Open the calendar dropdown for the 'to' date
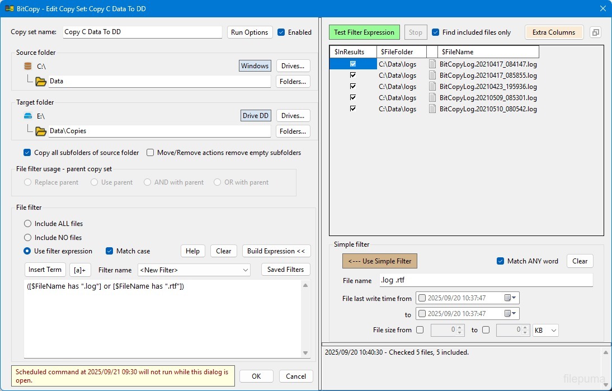This screenshot has width=612, height=391. click(x=511, y=314)
